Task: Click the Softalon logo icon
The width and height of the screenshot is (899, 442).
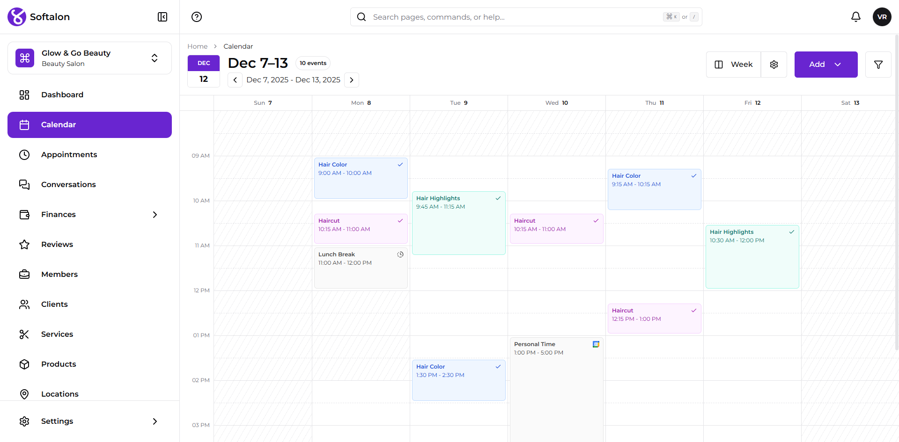Action: [17, 17]
